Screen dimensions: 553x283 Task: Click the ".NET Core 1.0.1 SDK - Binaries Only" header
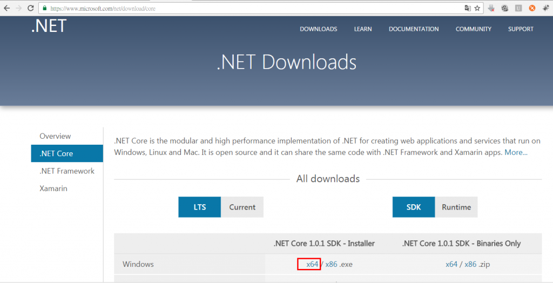(x=461, y=244)
